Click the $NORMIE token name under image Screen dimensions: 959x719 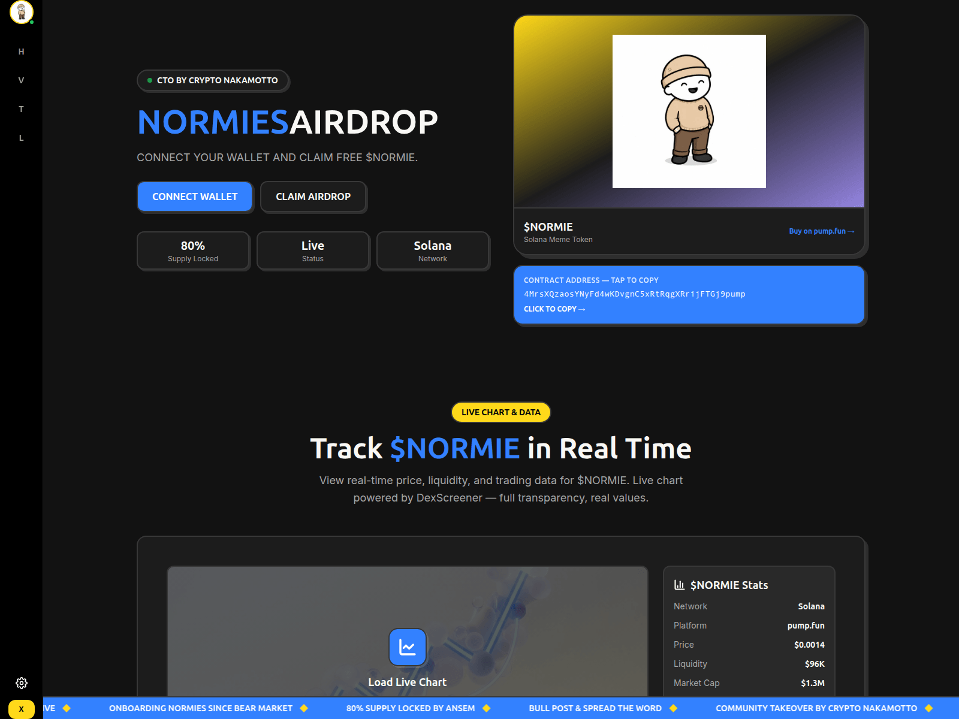pyautogui.click(x=548, y=227)
